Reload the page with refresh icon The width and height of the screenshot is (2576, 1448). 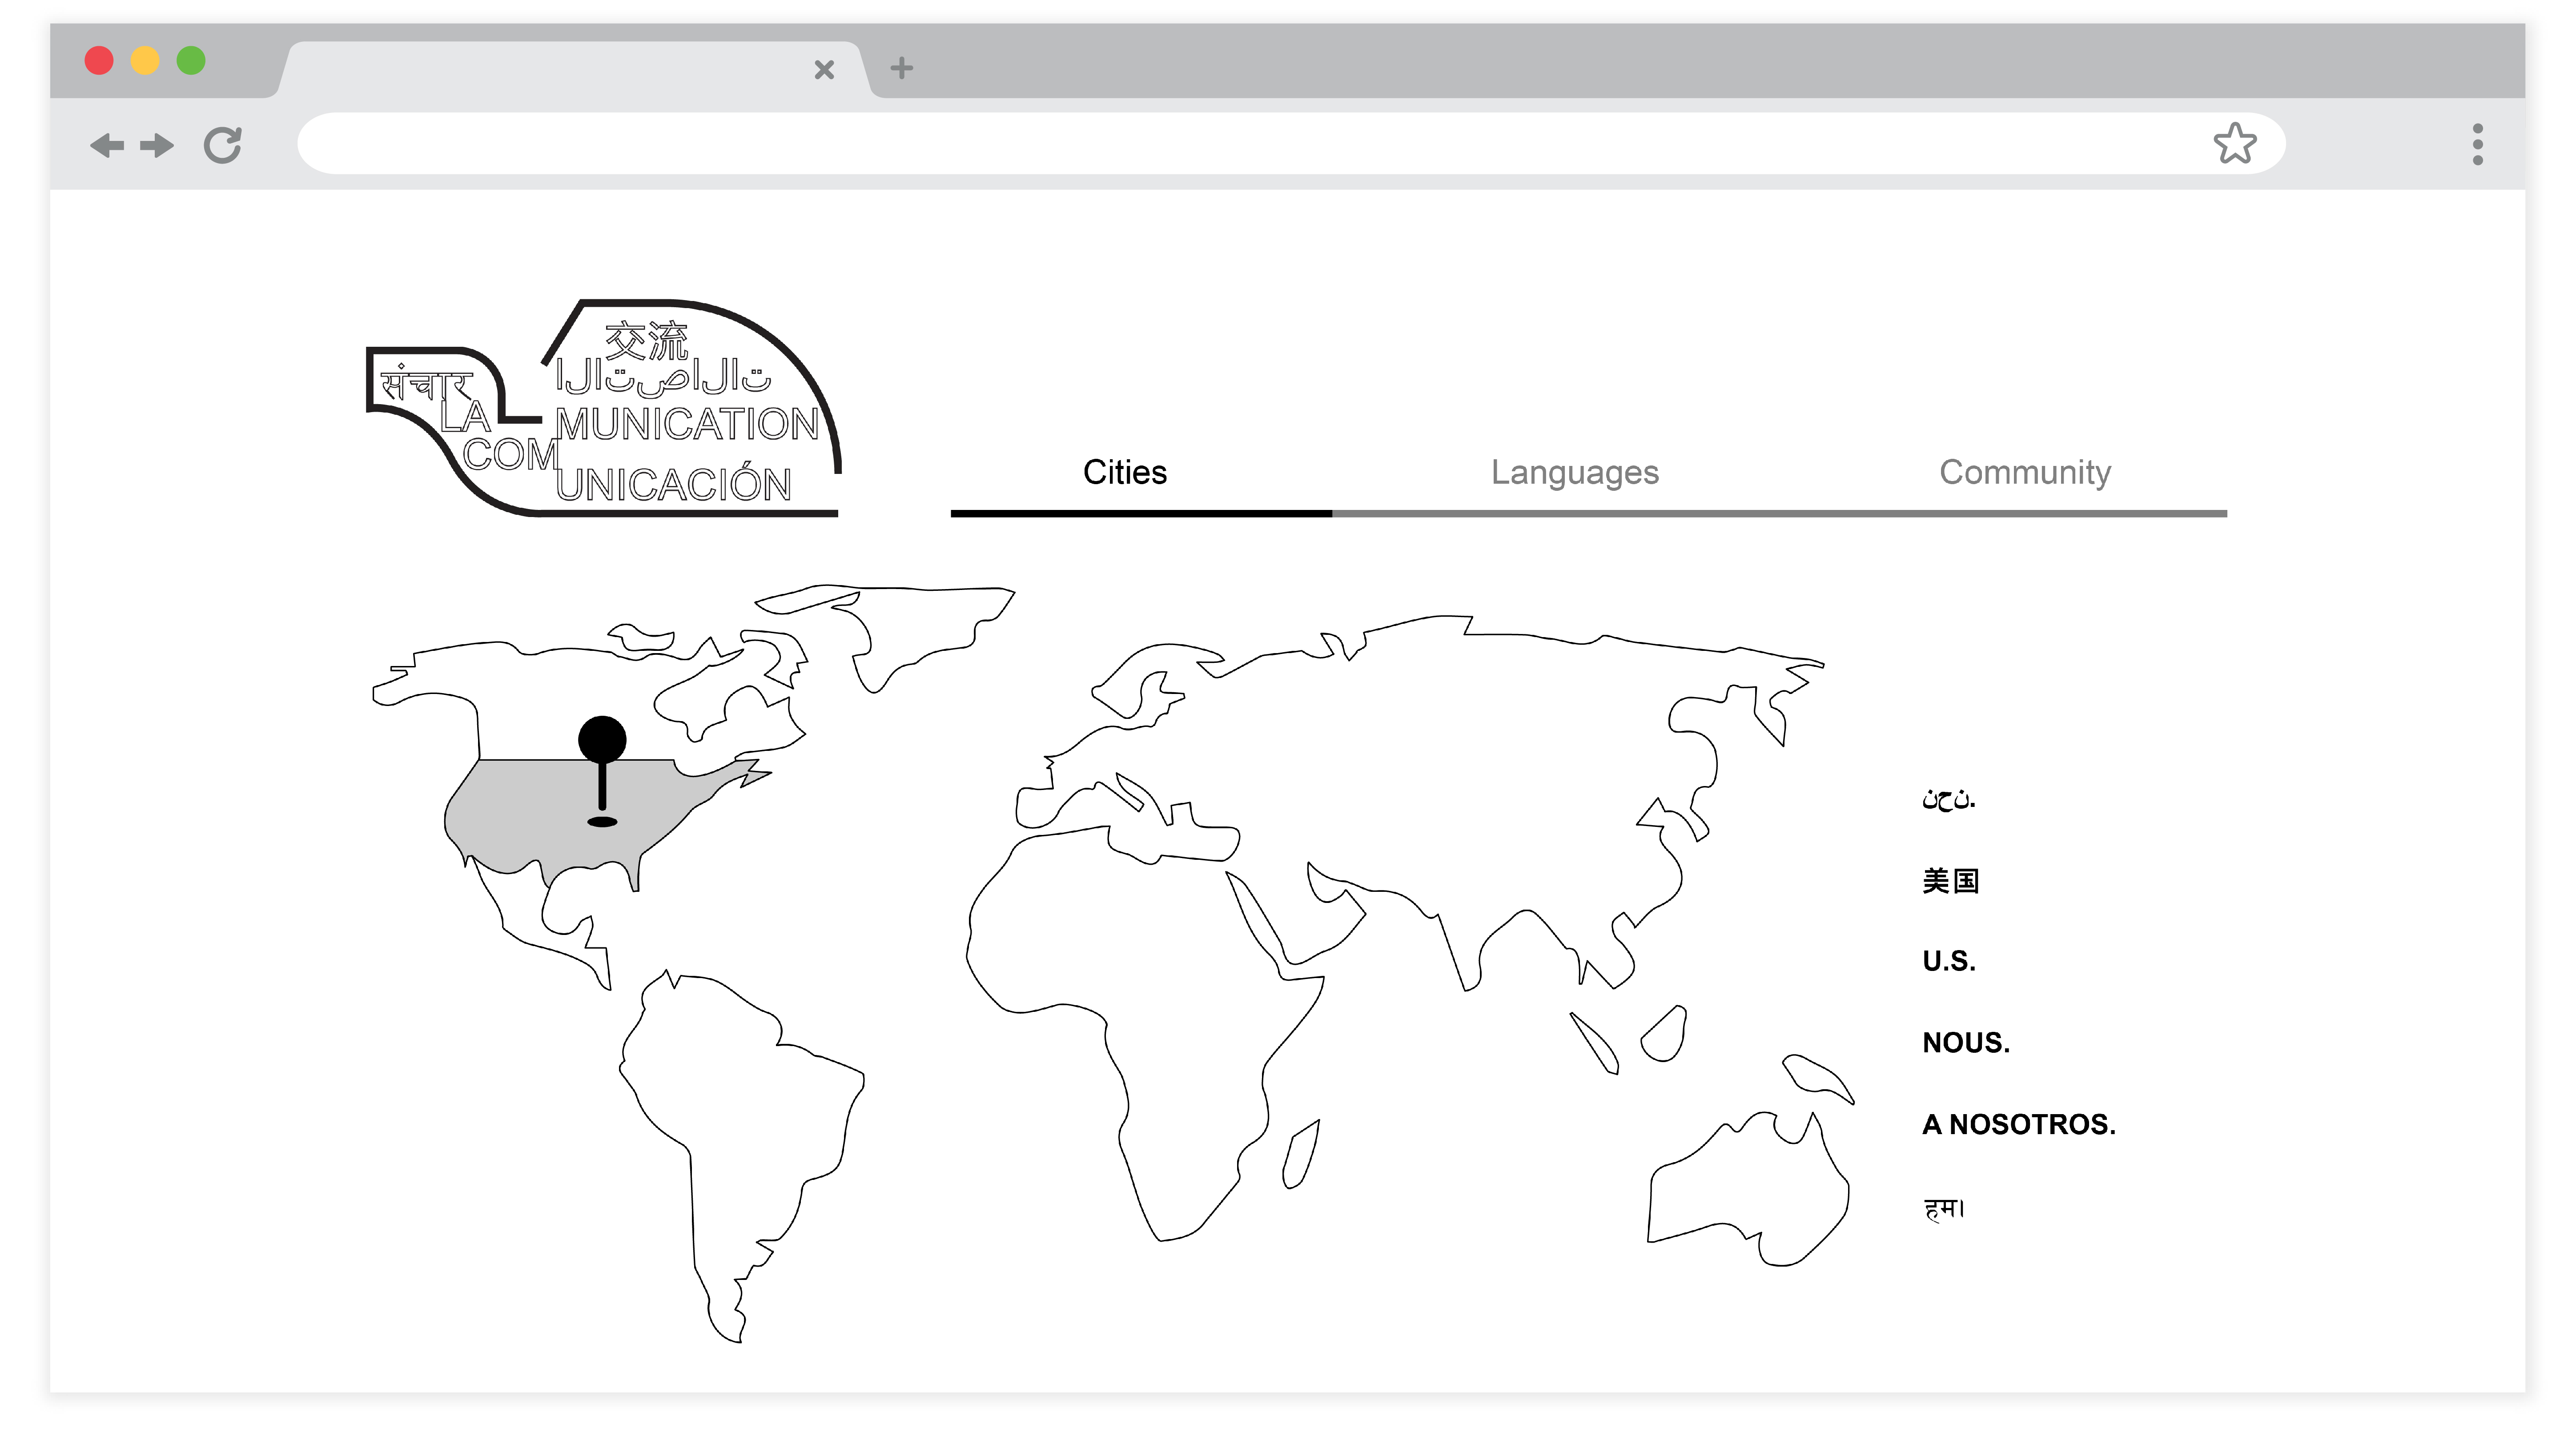[x=222, y=146]
